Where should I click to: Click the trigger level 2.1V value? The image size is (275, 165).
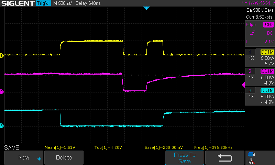click(x=269, y=42)
